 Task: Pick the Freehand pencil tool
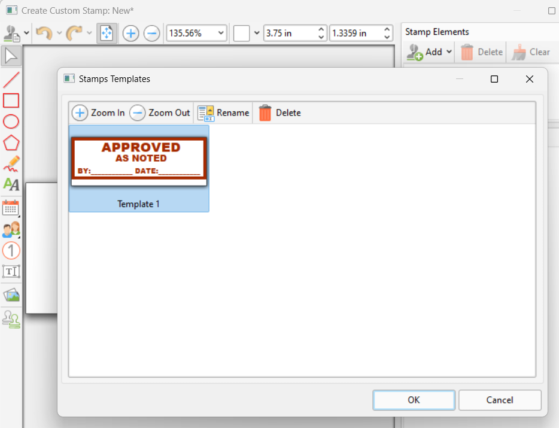click(11, 163)
